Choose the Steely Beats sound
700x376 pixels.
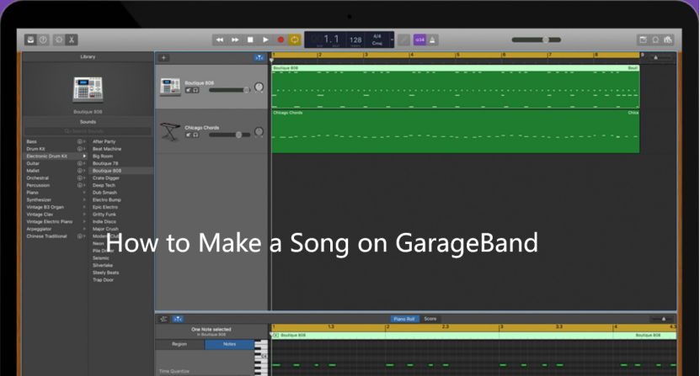click(x=106, y=273)
